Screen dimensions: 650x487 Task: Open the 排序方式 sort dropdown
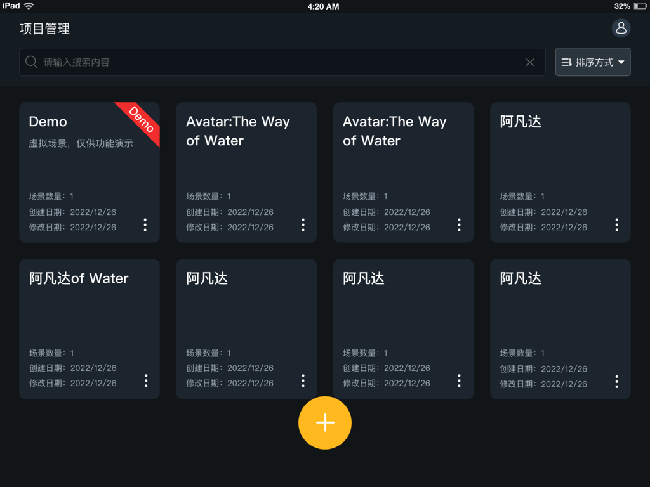point(593,62)
